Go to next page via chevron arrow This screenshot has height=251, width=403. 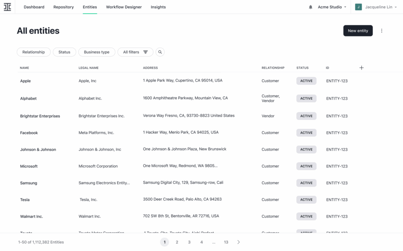click(x=238, y=242)
